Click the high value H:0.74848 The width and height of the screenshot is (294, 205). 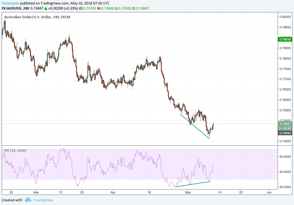[x=105, y=8]
